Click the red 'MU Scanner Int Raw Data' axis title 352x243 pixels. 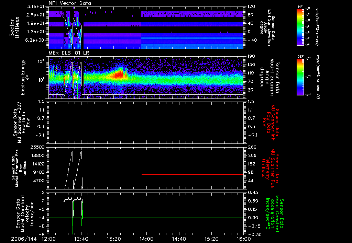(x=271, y=123)
